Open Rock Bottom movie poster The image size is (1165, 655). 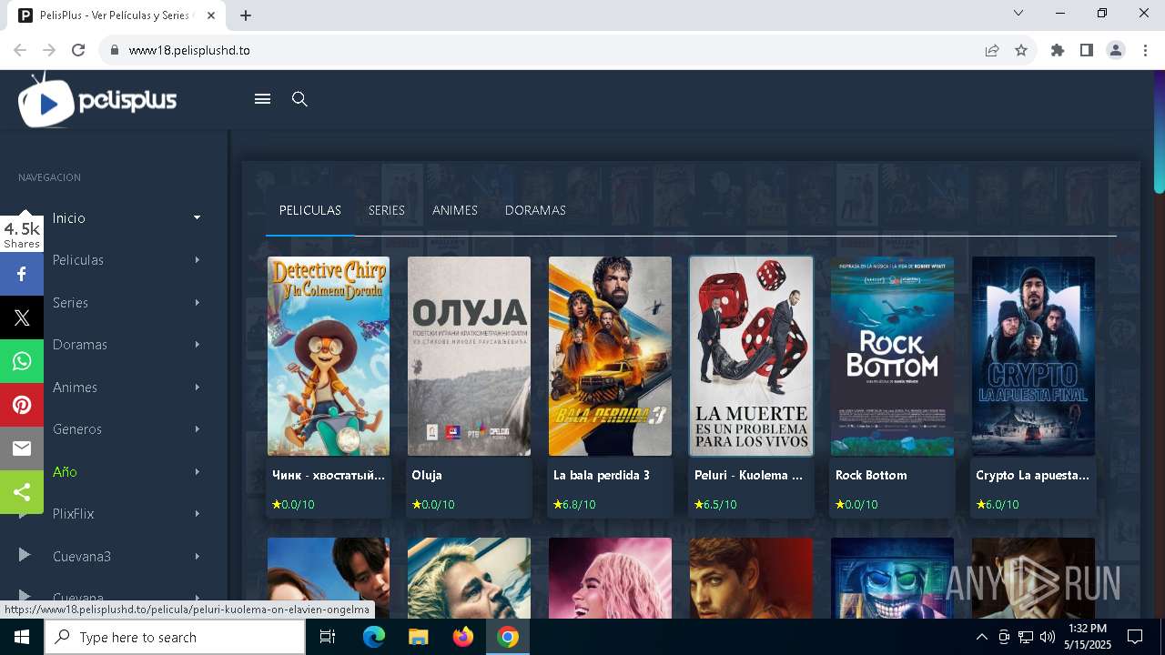coord(892,356)
